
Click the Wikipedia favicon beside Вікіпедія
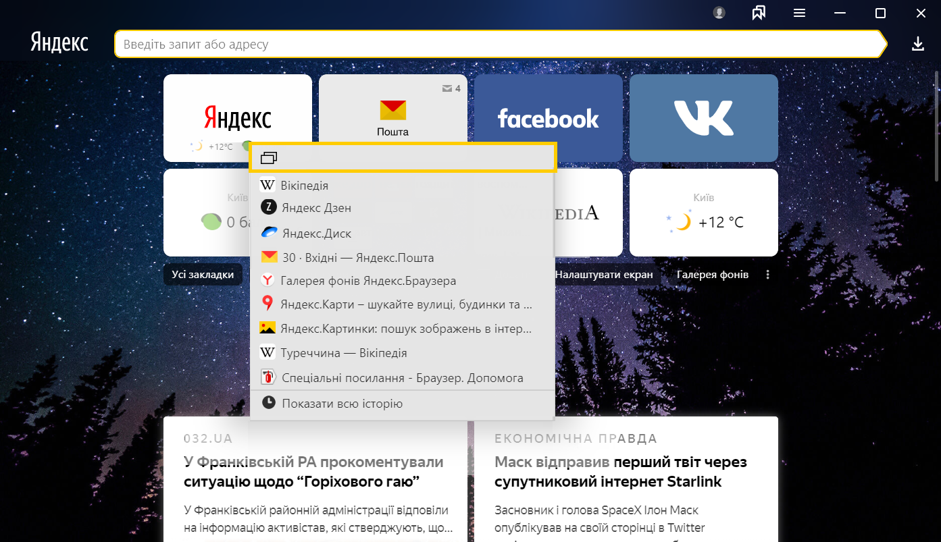click(x=268, y=185)
